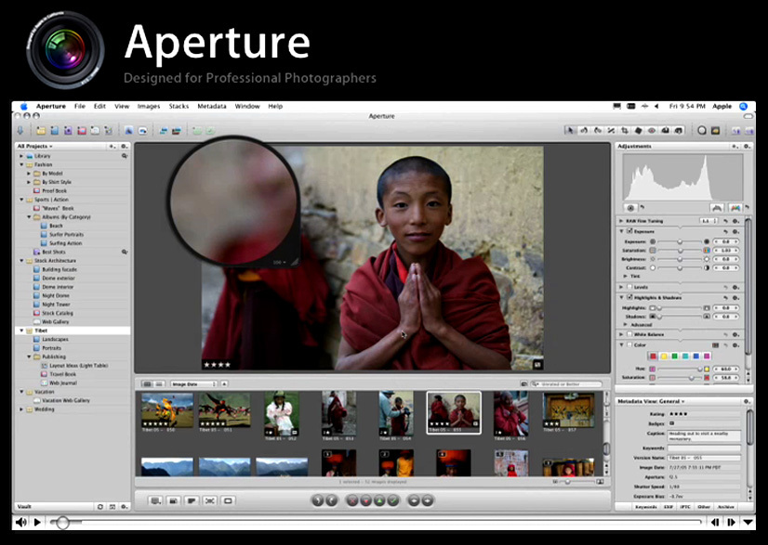Collapse the Exposure adjustment section
Viewport: 768px width, 545px height.
point(621,231)
